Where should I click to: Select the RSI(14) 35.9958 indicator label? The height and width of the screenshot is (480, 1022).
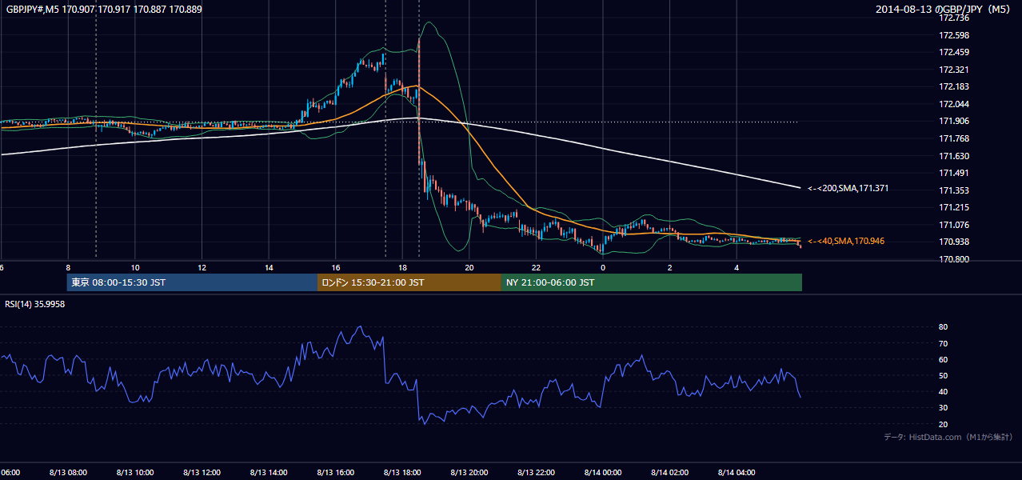tap(35, 304)
